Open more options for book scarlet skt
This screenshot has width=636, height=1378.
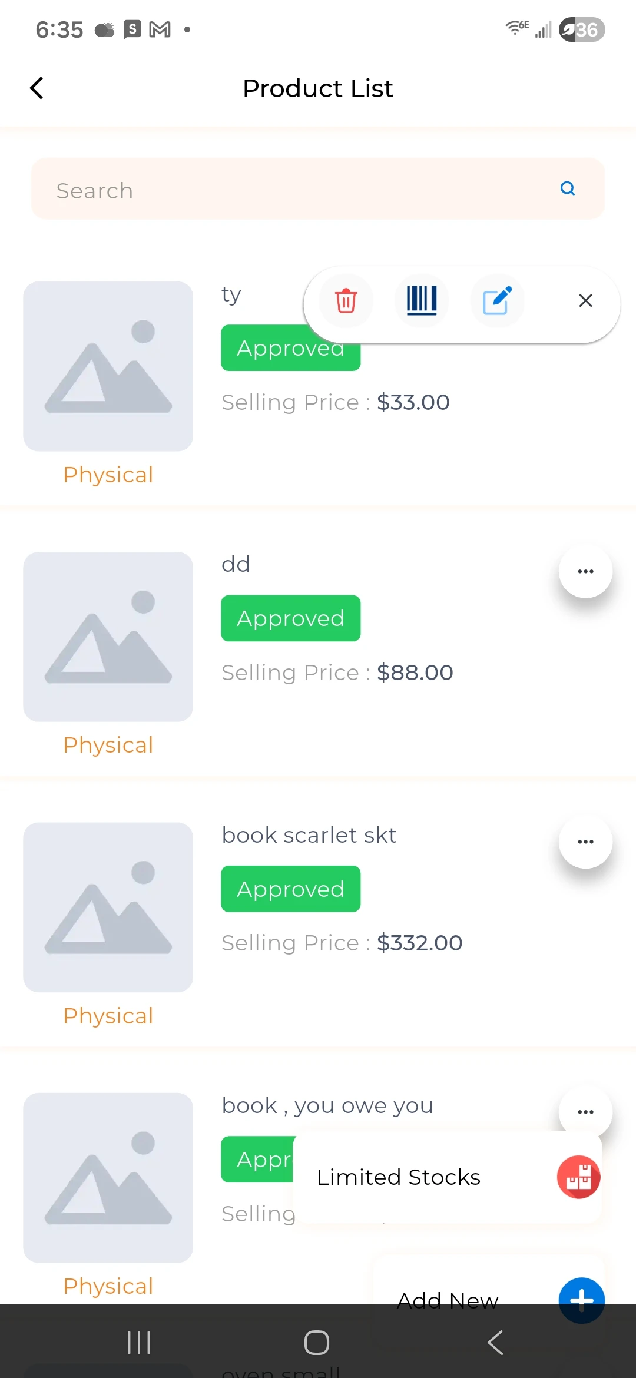(x=585, y=842)
